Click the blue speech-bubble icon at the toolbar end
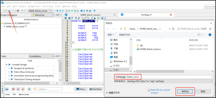The width and height of the screenshot is (216, 98). [x=94, y=11]
